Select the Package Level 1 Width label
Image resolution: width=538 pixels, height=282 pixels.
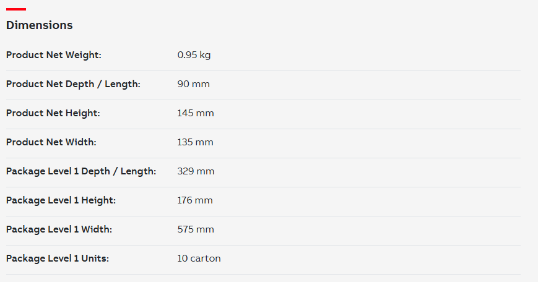click(59, 229)
